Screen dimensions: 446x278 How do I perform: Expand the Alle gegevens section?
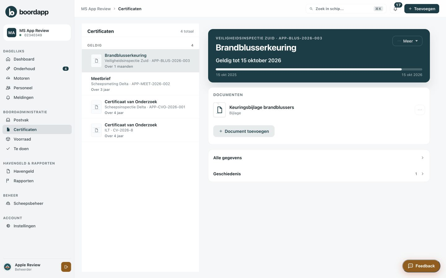(319, 158)
